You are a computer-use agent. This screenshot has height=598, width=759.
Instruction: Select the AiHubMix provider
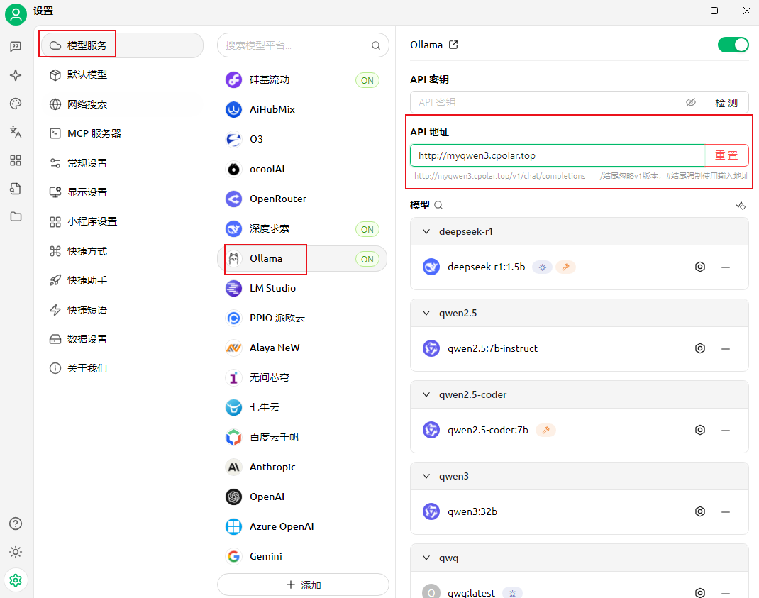coord(302,109)
